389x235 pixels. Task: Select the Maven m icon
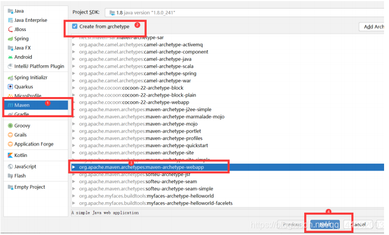[10, 105]
